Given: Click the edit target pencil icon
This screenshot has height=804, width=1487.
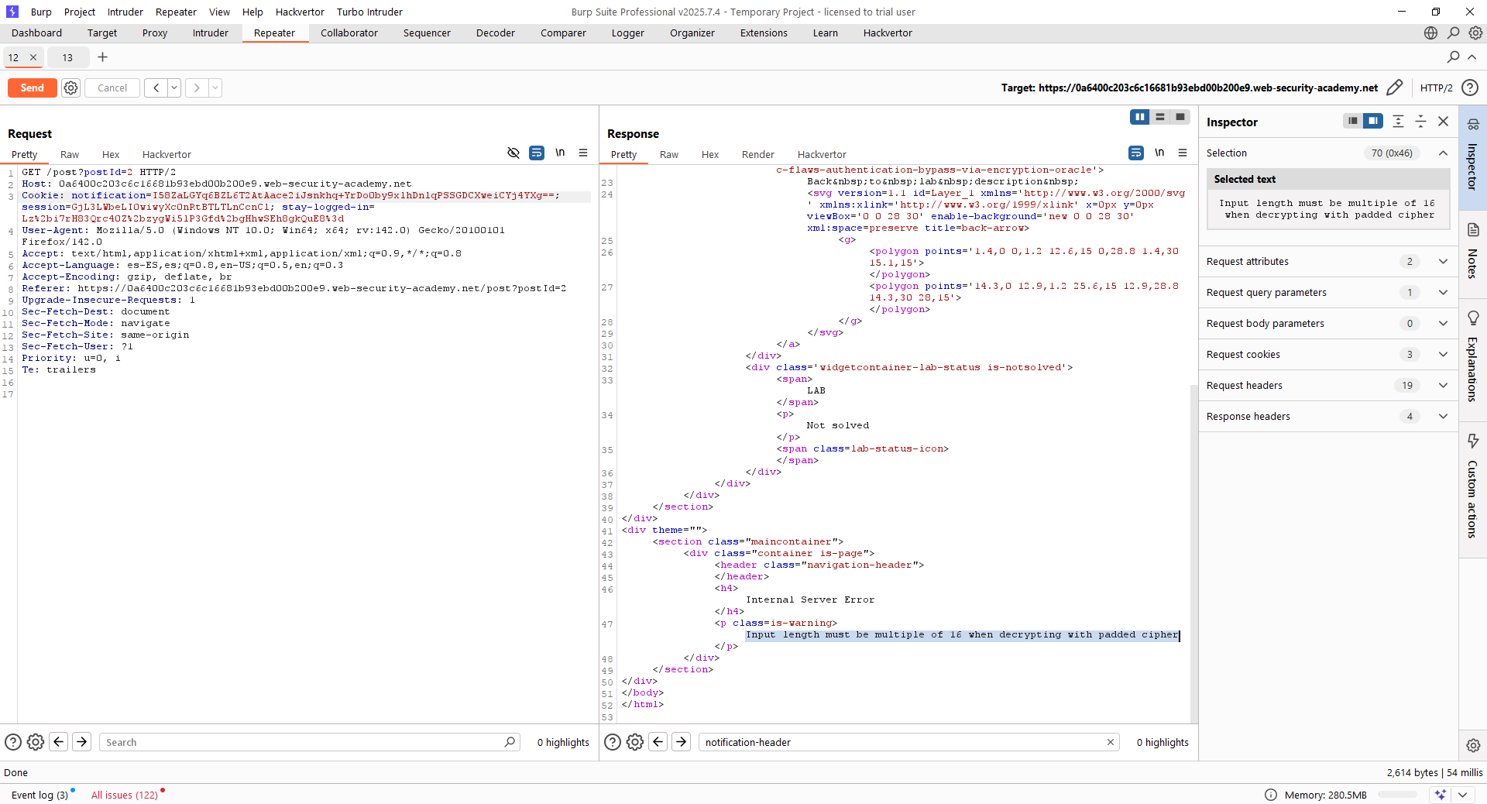Looking at the screenshot, I should pyautogui.click(x=1394, y=88).
